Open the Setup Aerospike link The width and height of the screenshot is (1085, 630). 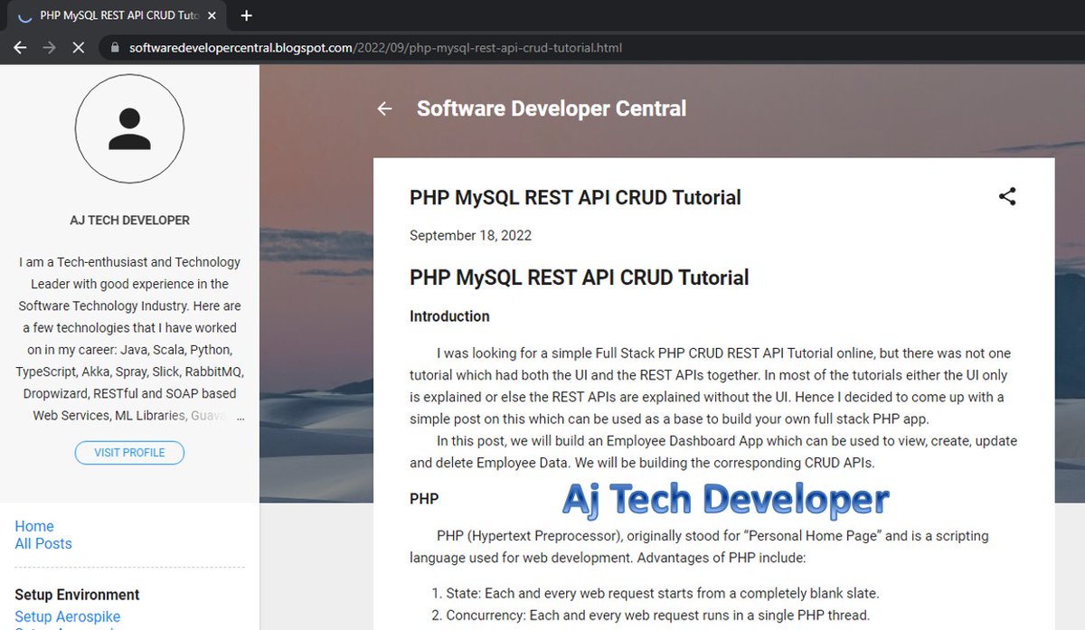click(67, 616)
